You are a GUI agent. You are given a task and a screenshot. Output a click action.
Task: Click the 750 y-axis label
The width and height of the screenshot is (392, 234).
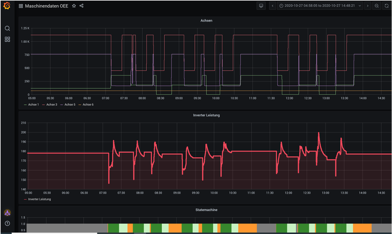click(x=27, y=55)
